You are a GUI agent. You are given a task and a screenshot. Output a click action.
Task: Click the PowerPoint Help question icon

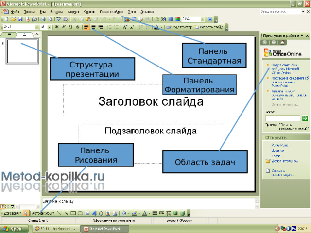coord(210,19)
